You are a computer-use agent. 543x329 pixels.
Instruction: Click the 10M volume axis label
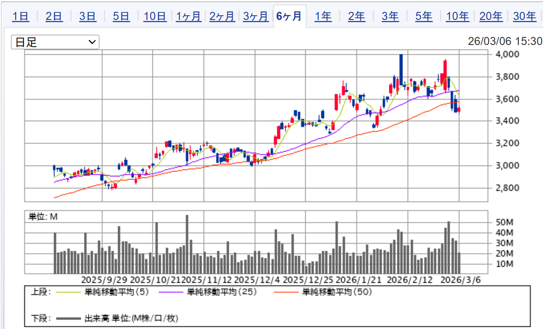(505, 264)
